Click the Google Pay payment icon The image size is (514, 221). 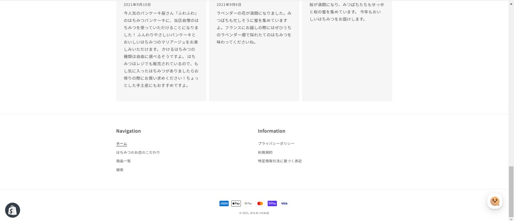(x=248, y=203)
